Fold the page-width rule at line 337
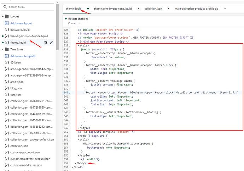This screenshot has width=244, height=171. coord(70,81)
